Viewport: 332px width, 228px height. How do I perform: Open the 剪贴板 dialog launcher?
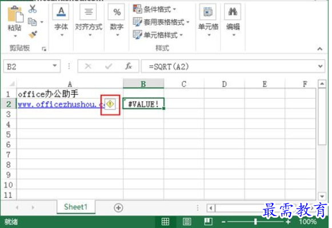(x=44, y=49)
